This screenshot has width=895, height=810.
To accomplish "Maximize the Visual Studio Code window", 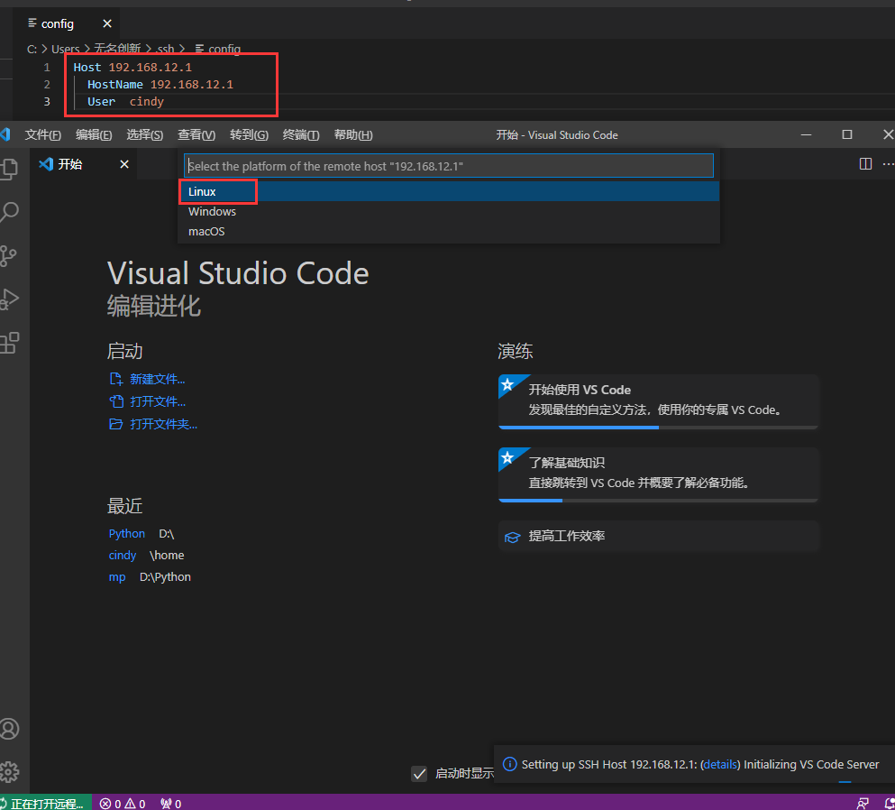I will point(847,134).
